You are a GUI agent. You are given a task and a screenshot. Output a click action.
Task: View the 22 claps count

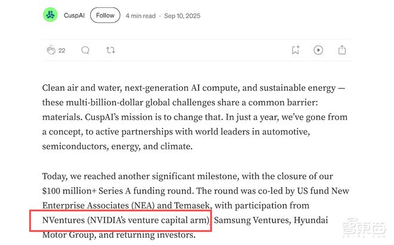pos(62,50)
